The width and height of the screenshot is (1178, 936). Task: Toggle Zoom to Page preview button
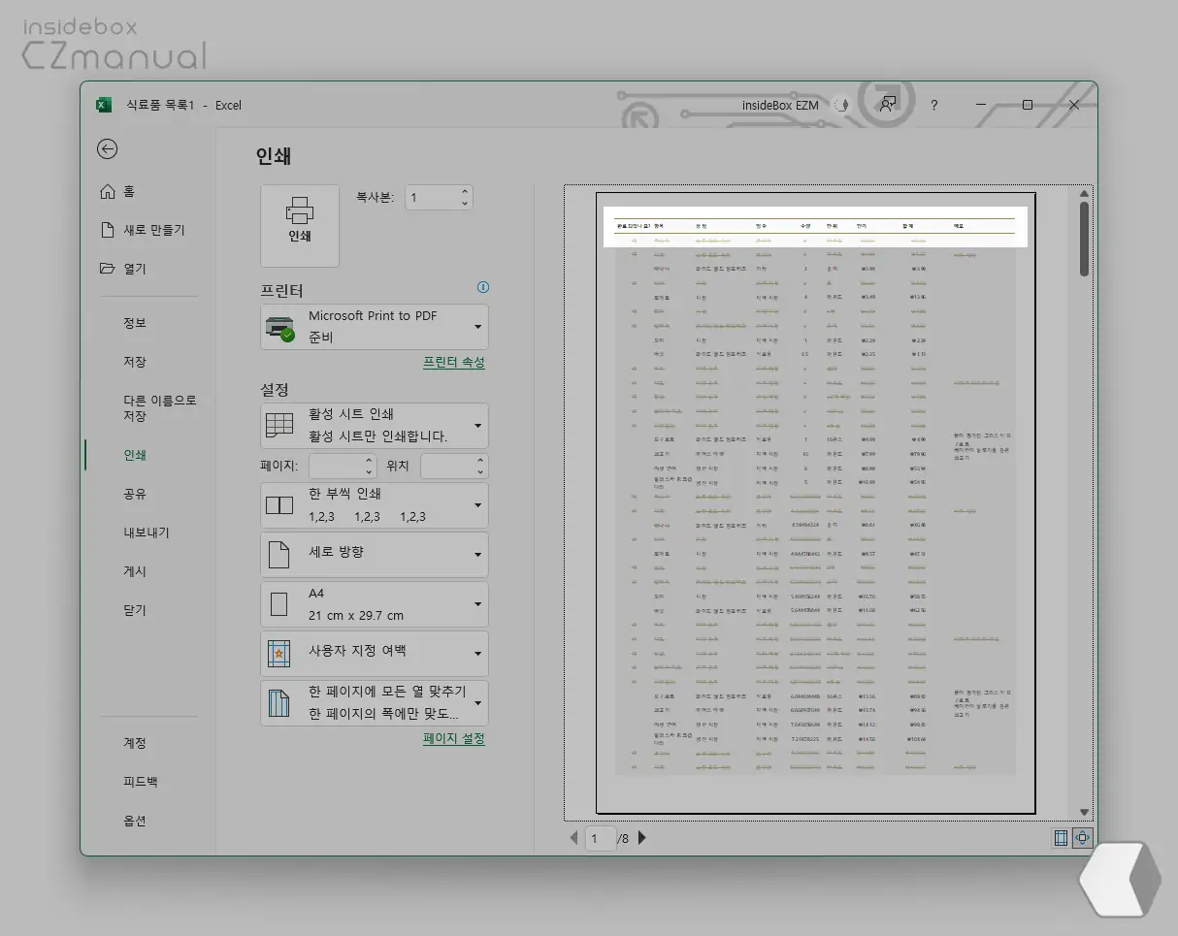1083,839
